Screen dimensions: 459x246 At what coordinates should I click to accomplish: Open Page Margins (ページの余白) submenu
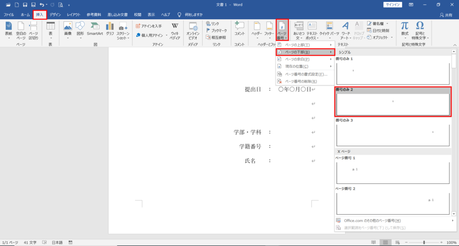click(305, 59)
